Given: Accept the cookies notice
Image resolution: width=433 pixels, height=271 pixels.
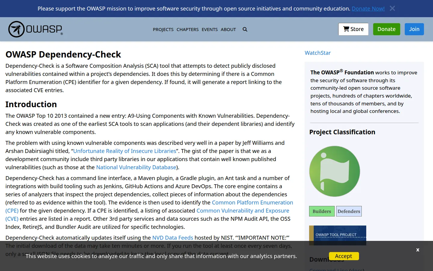Looking at the screenshot, I should (344, 256).
